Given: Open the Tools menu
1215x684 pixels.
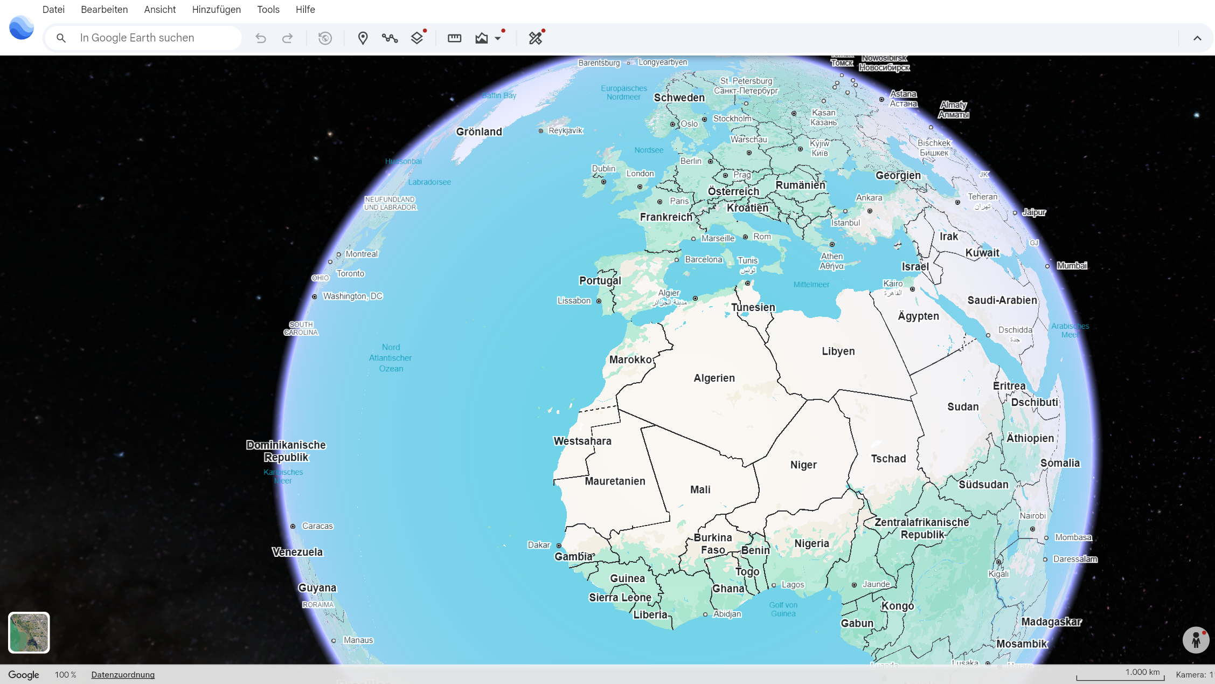Looking at the screenshot, I should [268, 10].
